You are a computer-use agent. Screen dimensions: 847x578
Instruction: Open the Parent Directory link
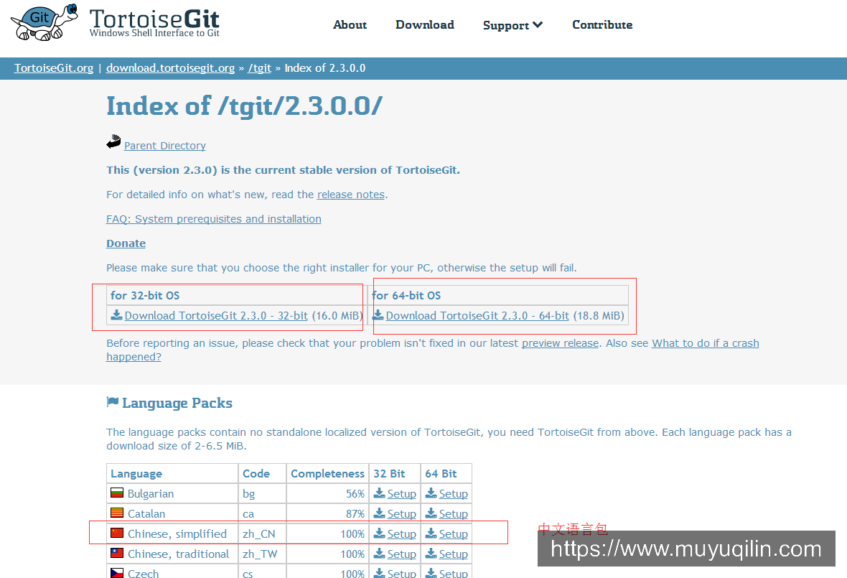click(x=165, y=146)
